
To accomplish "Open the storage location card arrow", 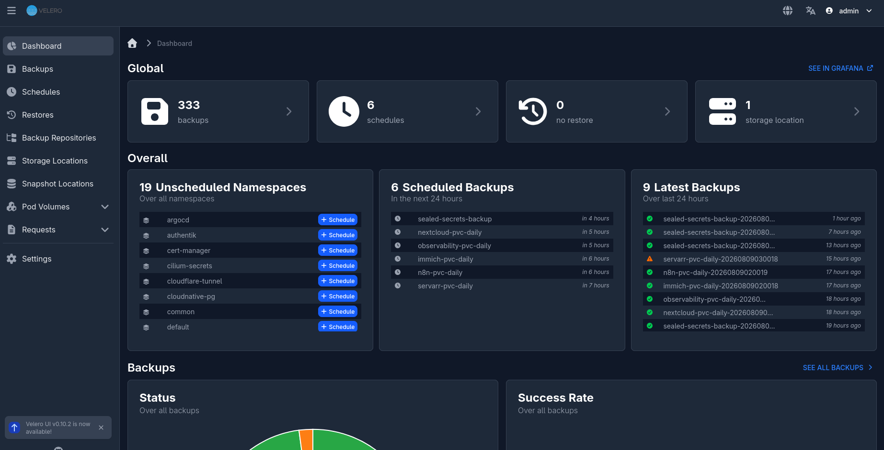I will pyautogui.click(x=857, y=111).
